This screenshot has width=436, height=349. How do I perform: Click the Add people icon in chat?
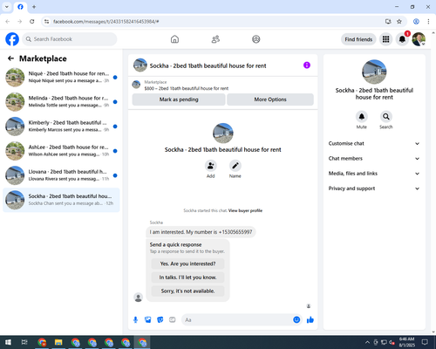[211, 166]
